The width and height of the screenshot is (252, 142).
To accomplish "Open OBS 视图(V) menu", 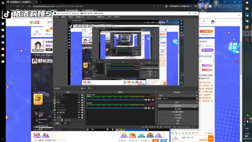I will (x=71, y=17).
